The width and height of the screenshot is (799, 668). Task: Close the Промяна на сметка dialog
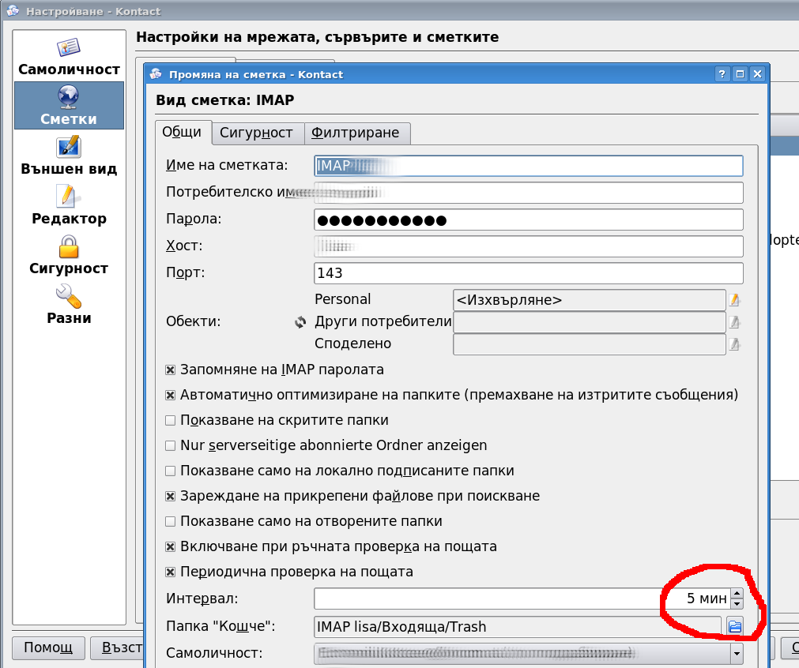pos(758,74)
